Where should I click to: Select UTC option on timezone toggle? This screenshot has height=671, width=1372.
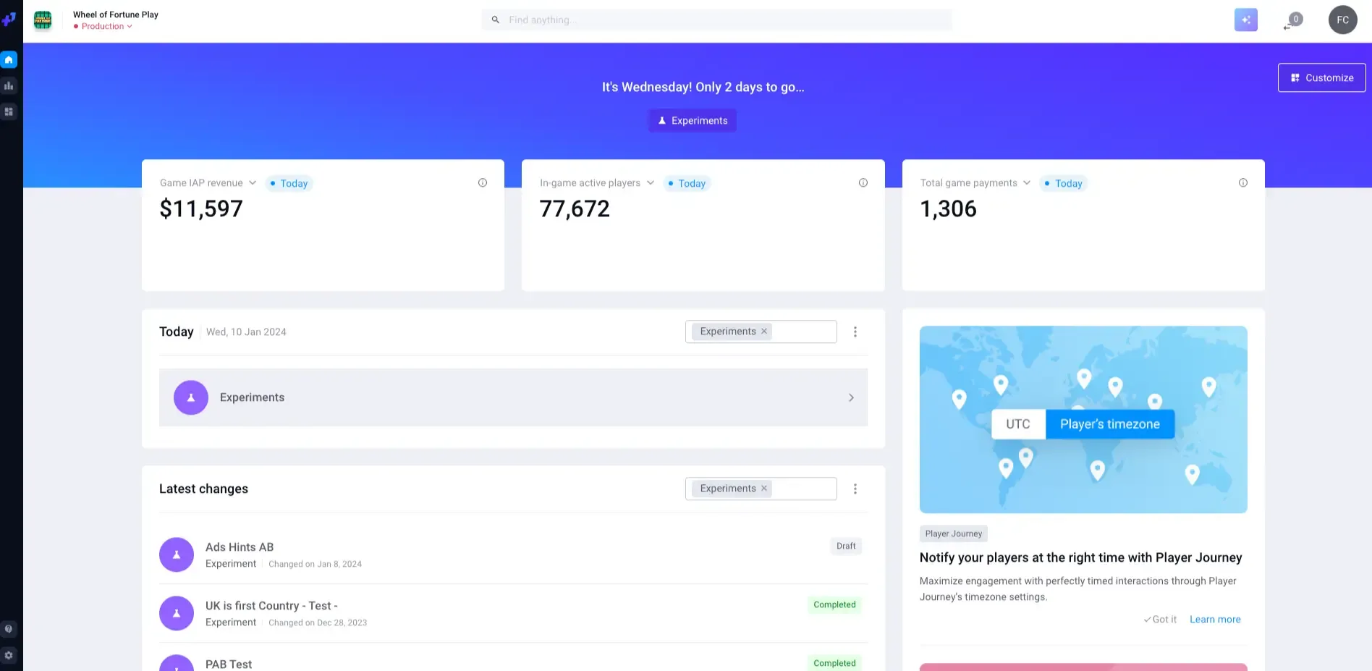tap(1018, 424)
